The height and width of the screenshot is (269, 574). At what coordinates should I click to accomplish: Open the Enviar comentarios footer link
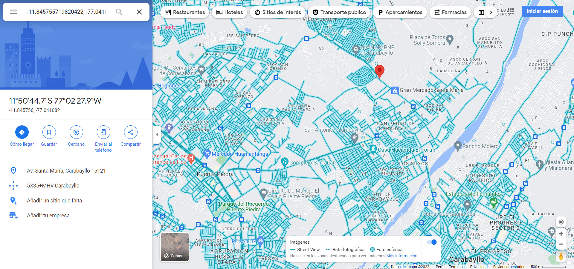pyautogui.click(x=509, y=267)
